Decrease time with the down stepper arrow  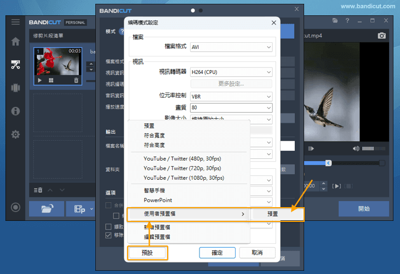[x=323, y=189]
